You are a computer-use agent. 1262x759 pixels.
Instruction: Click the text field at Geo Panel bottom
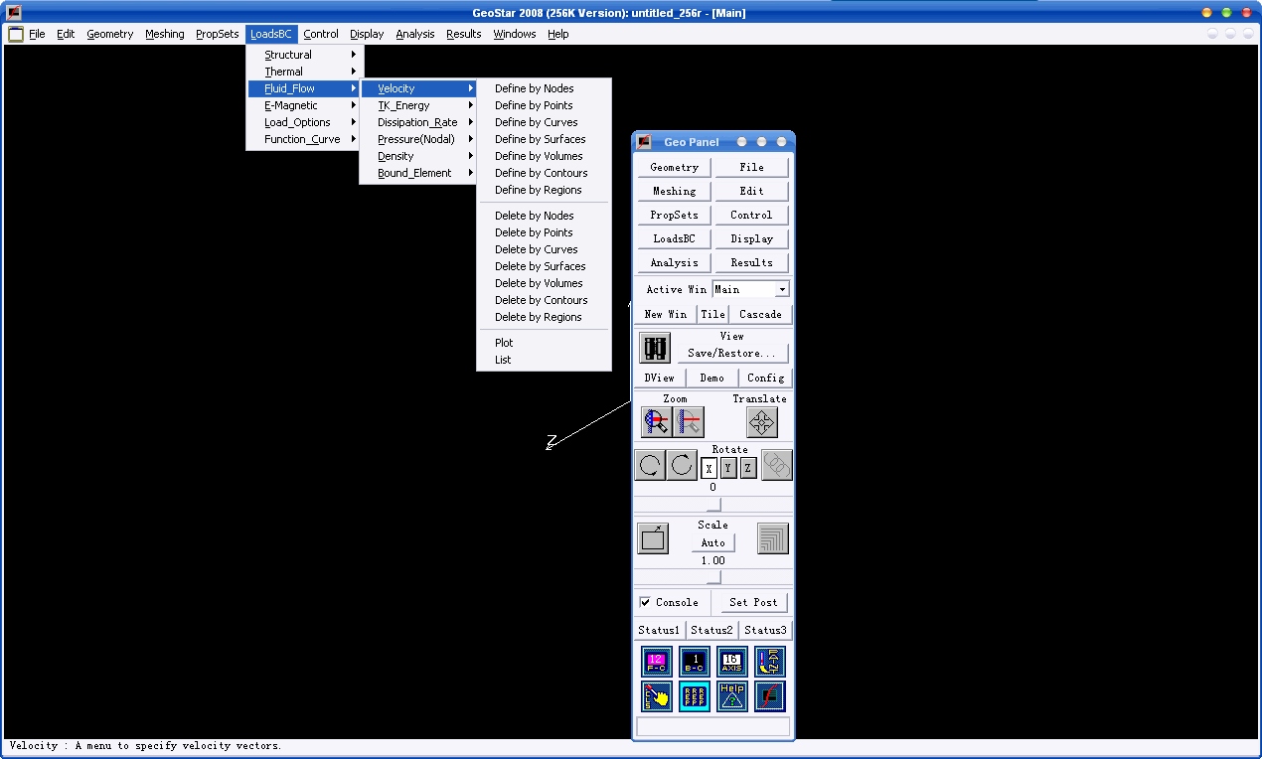click(x=713, y=727)
